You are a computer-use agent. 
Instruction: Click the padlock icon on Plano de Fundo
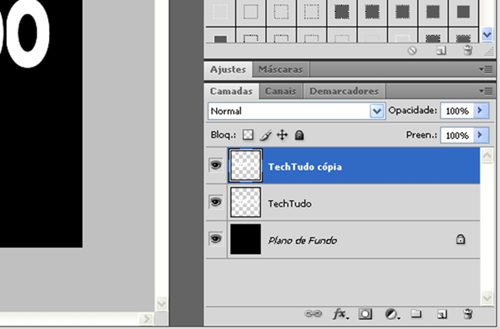(x=460, y=239)
